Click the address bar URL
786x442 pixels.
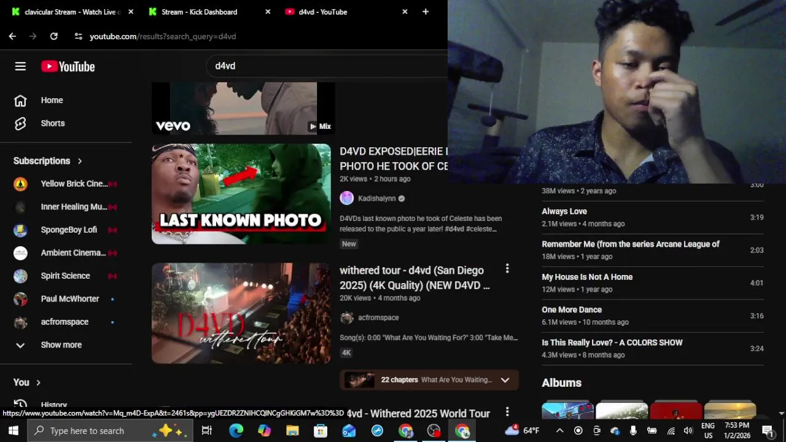coord(163,36)
